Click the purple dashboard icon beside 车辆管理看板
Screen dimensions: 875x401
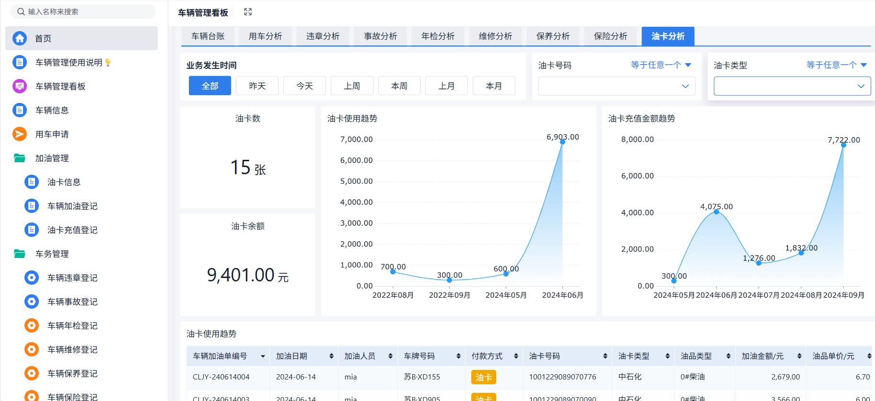[20, 86]
